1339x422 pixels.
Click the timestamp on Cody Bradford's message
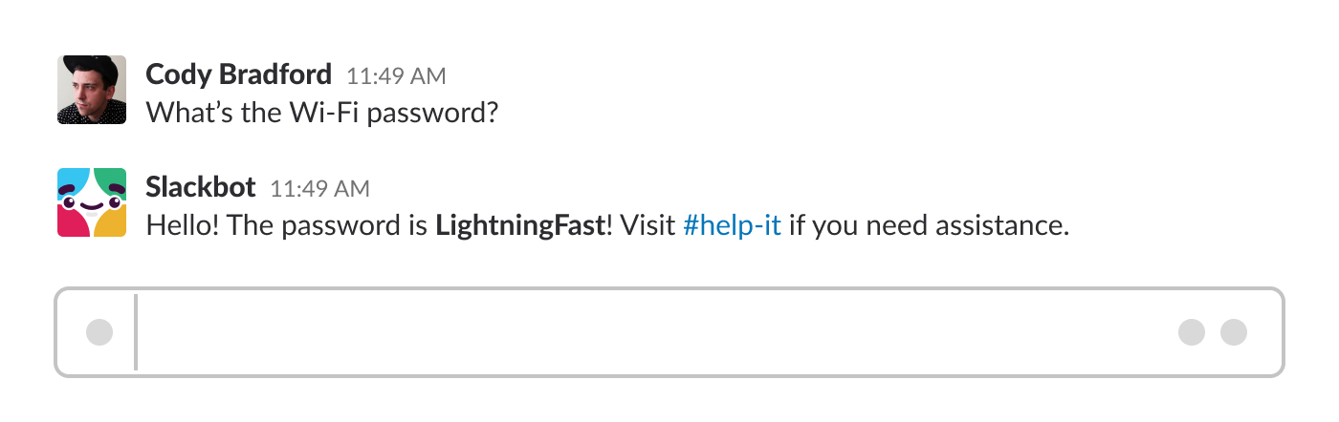(x=396, y=75)
